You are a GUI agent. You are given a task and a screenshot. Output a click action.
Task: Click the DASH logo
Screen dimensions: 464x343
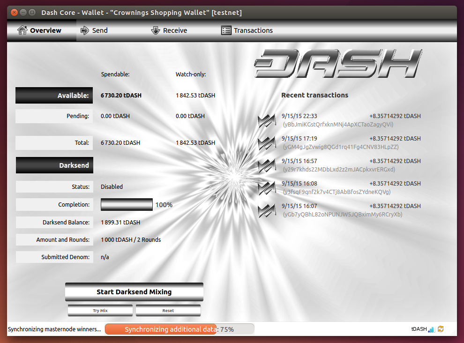point(338,63)
